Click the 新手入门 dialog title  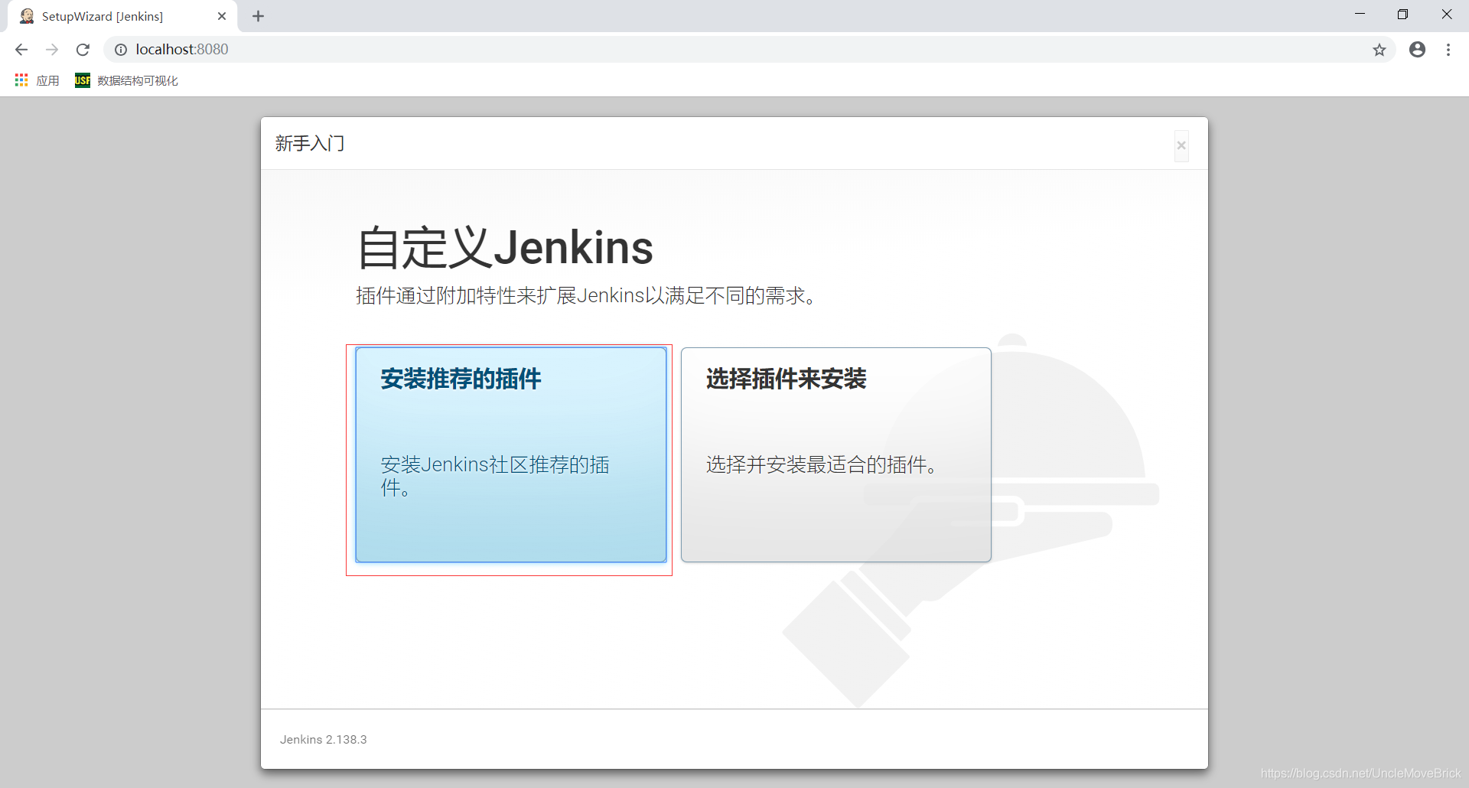310,144
